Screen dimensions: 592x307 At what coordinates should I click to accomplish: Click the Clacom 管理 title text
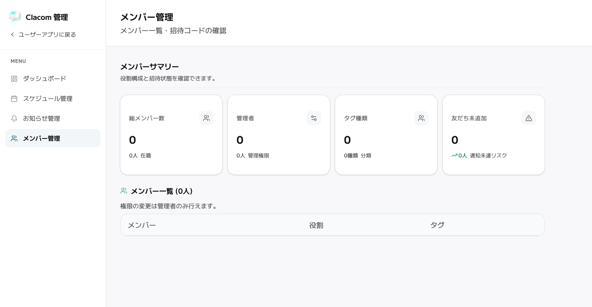point(47,17)
